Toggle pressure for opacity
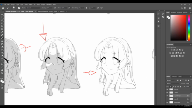This screenshot has width=192, height=108. (55, 8)
